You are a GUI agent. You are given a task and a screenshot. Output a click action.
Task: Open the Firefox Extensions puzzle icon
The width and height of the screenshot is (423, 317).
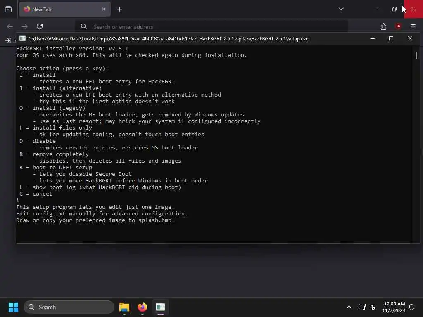pyautogui.click(x=383, y=26)
